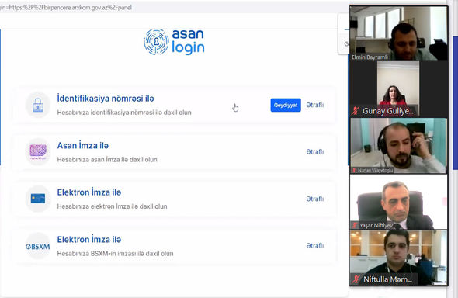Click the purple Asan İmza fingerprint icon
This screenshot has height=298, width=458.
(38, 151)
